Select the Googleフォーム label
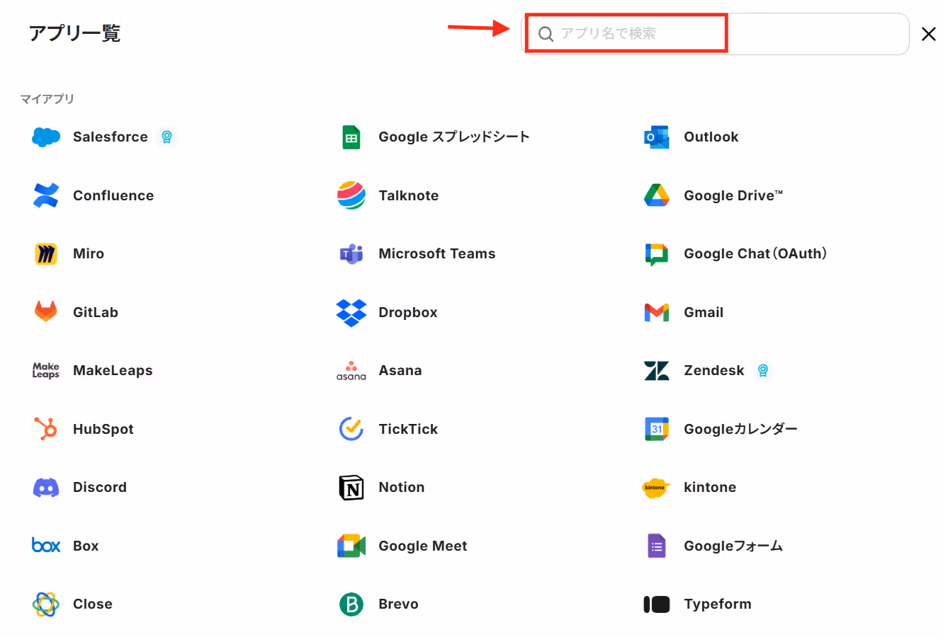This screenshot has height=637, width=943. [x=733, y=546]
